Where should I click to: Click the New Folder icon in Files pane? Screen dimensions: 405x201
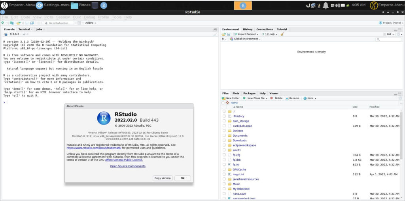coord(224,98)
